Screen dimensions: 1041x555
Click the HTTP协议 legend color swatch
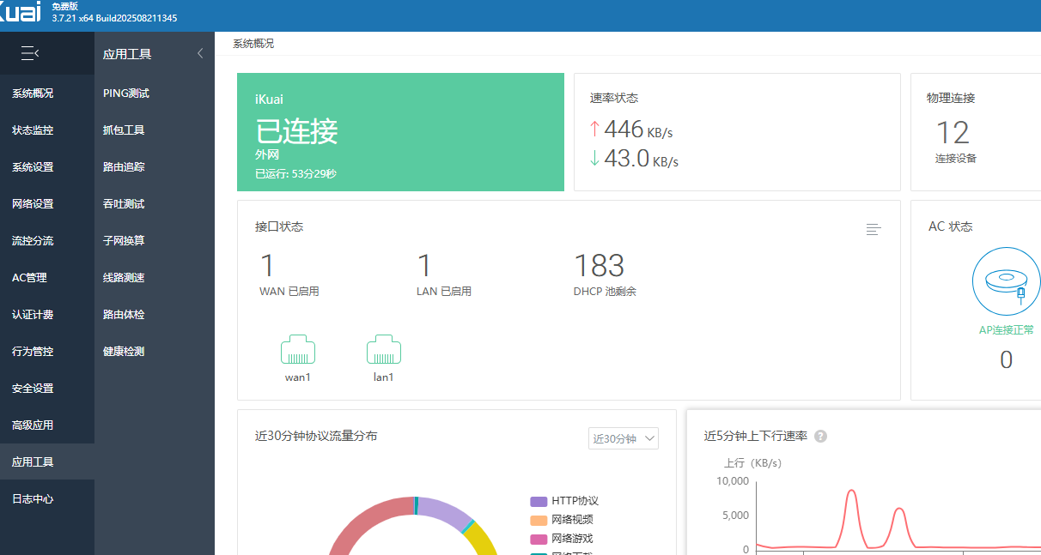538,500
